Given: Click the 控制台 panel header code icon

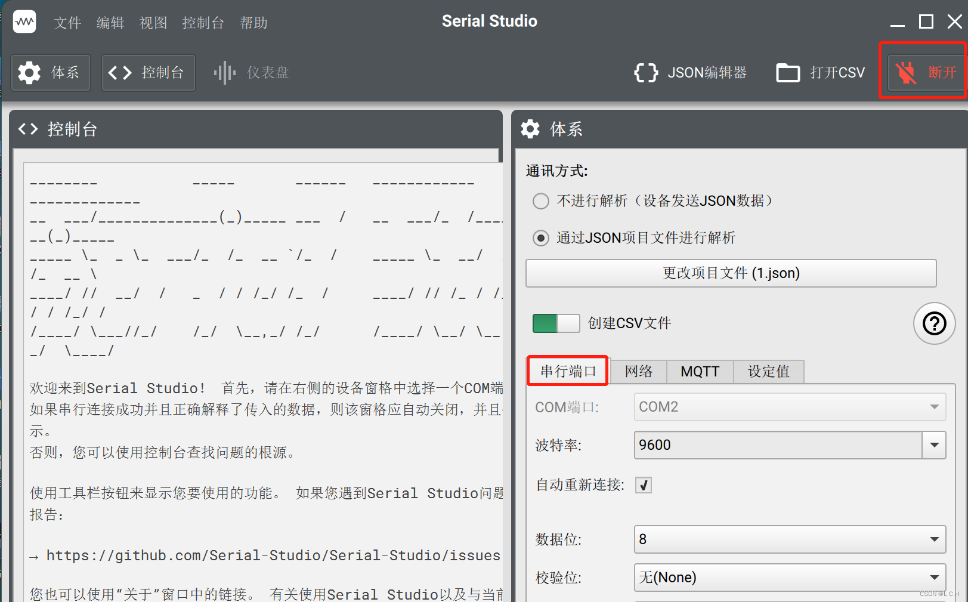Looking at the screenshot, I should (x=28, y=129).
